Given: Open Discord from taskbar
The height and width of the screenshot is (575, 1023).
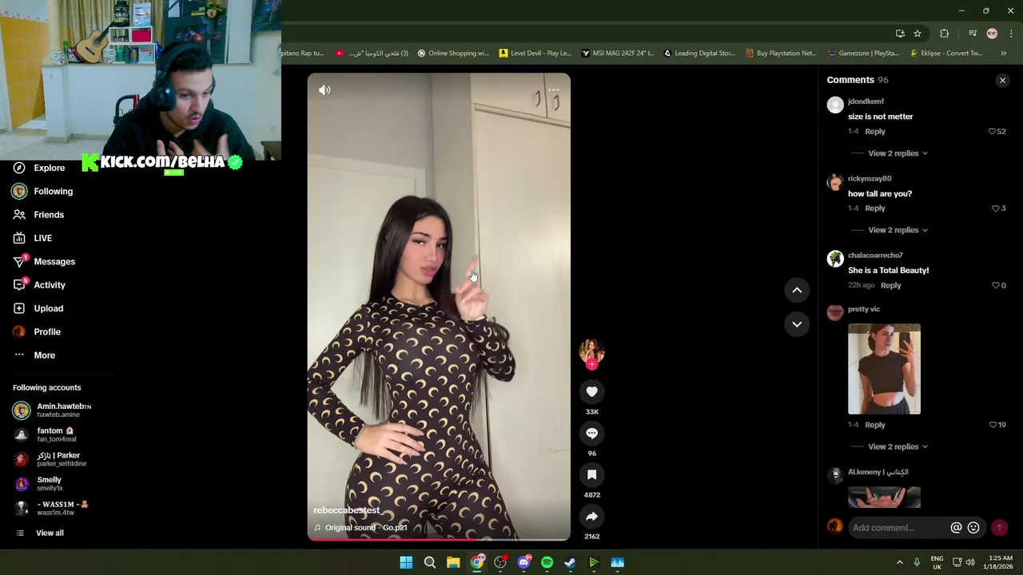Looking at the screenshot, I should click(524, 562).
